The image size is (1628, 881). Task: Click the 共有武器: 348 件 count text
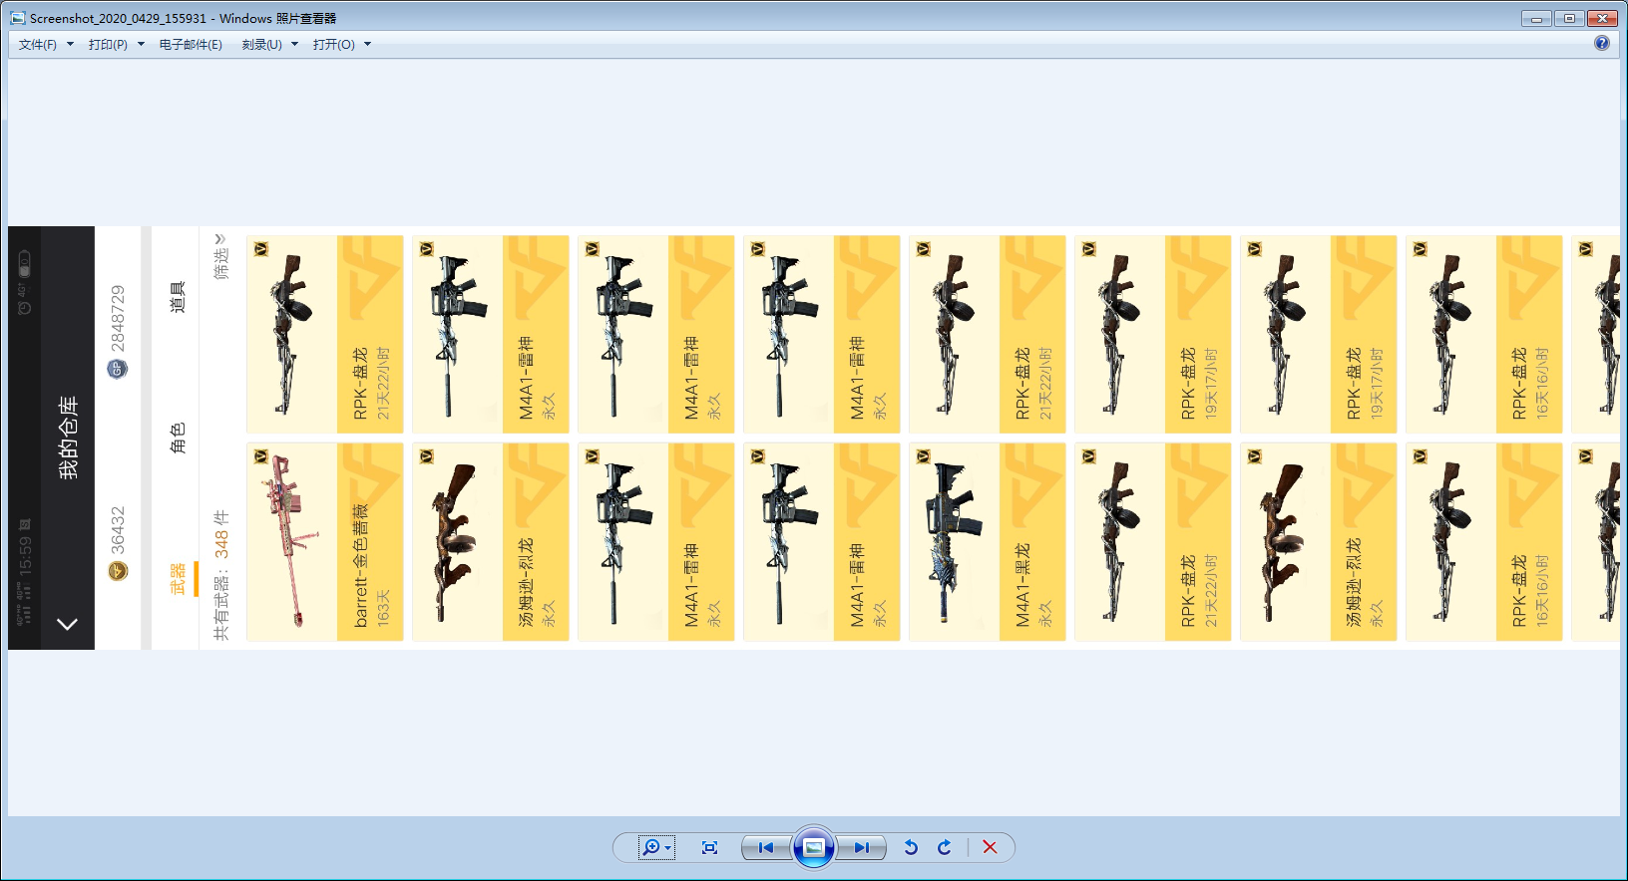(x=220, y=575)
